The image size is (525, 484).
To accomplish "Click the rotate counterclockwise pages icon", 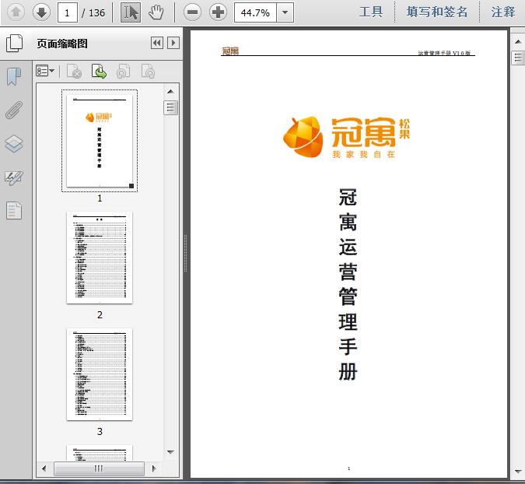I will pyautogui.click(x=123, y=72).
